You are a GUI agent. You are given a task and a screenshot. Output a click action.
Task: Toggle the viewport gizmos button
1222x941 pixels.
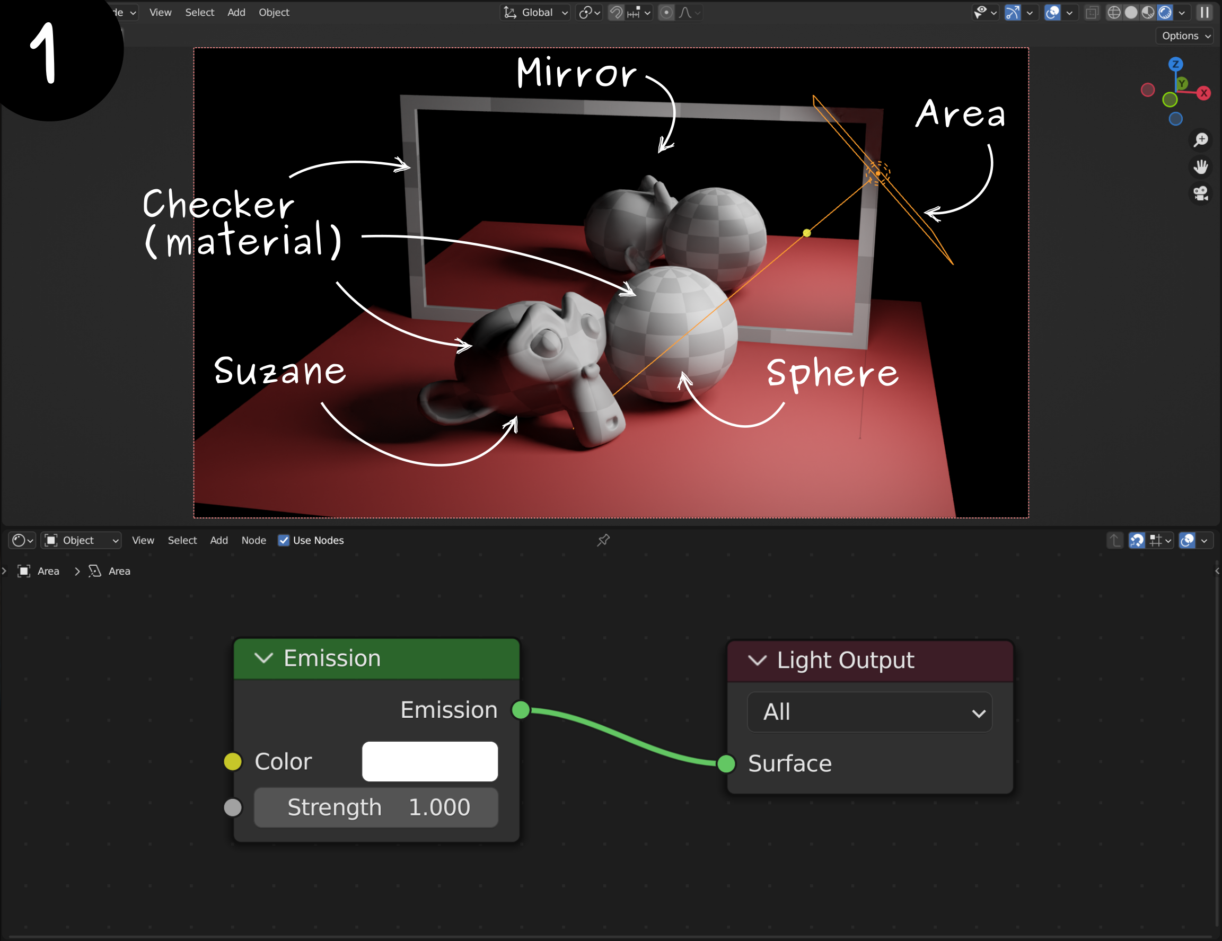click(1012, 12)
